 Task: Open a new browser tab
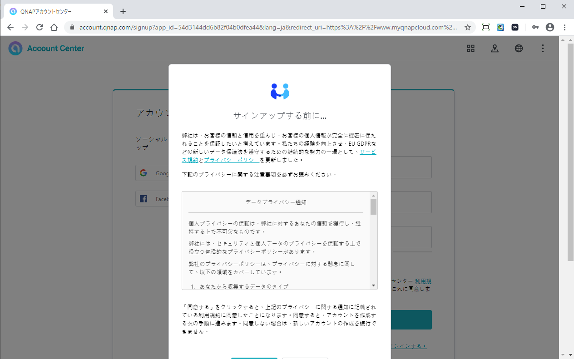[123, 11]
